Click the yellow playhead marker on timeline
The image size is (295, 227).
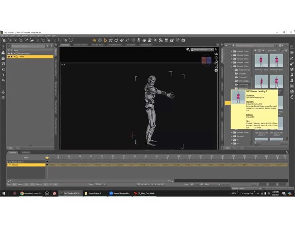47,158
